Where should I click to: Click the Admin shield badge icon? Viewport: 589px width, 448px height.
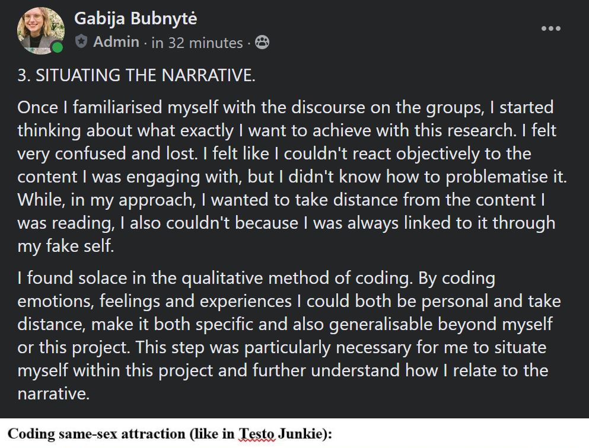pos(81,41)
